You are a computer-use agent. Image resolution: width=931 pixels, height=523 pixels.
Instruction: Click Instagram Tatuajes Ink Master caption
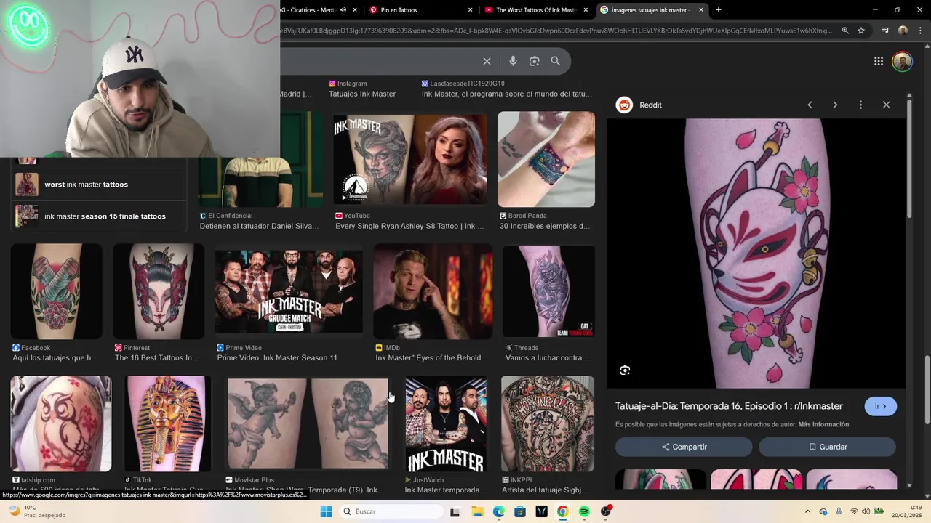pyautogui.click(x=362, y=94)
